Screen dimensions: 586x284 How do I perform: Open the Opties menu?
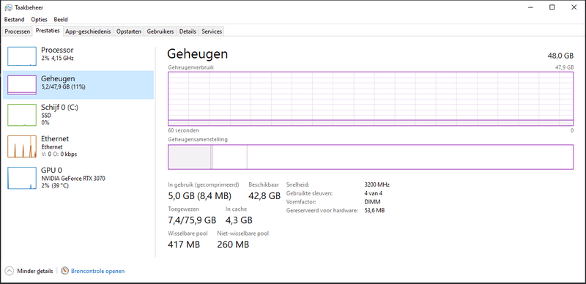pyautogui.click(x=40, y=20)
